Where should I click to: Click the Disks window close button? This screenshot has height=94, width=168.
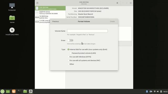[x=131, y=3]
